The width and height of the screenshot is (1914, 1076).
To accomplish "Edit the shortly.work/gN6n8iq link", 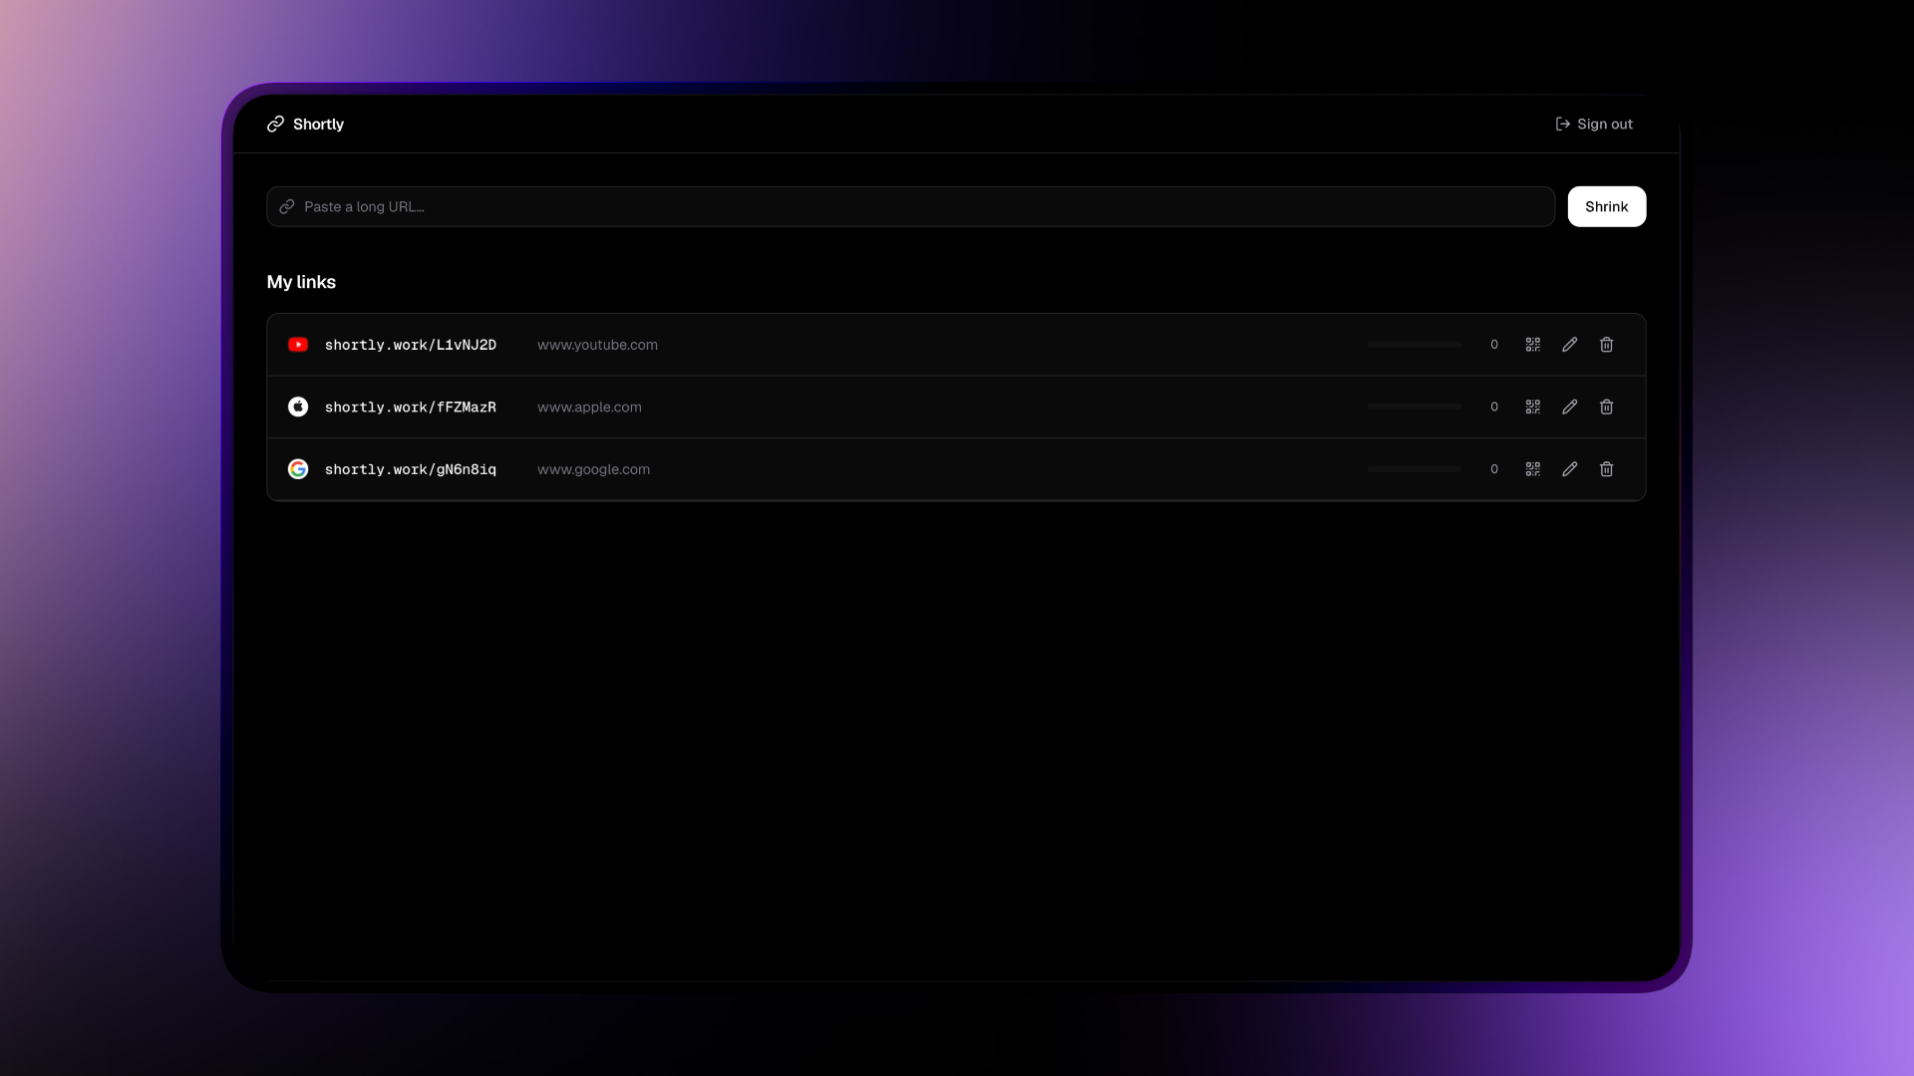I will pyautogui.click(x=1570, y=469).
